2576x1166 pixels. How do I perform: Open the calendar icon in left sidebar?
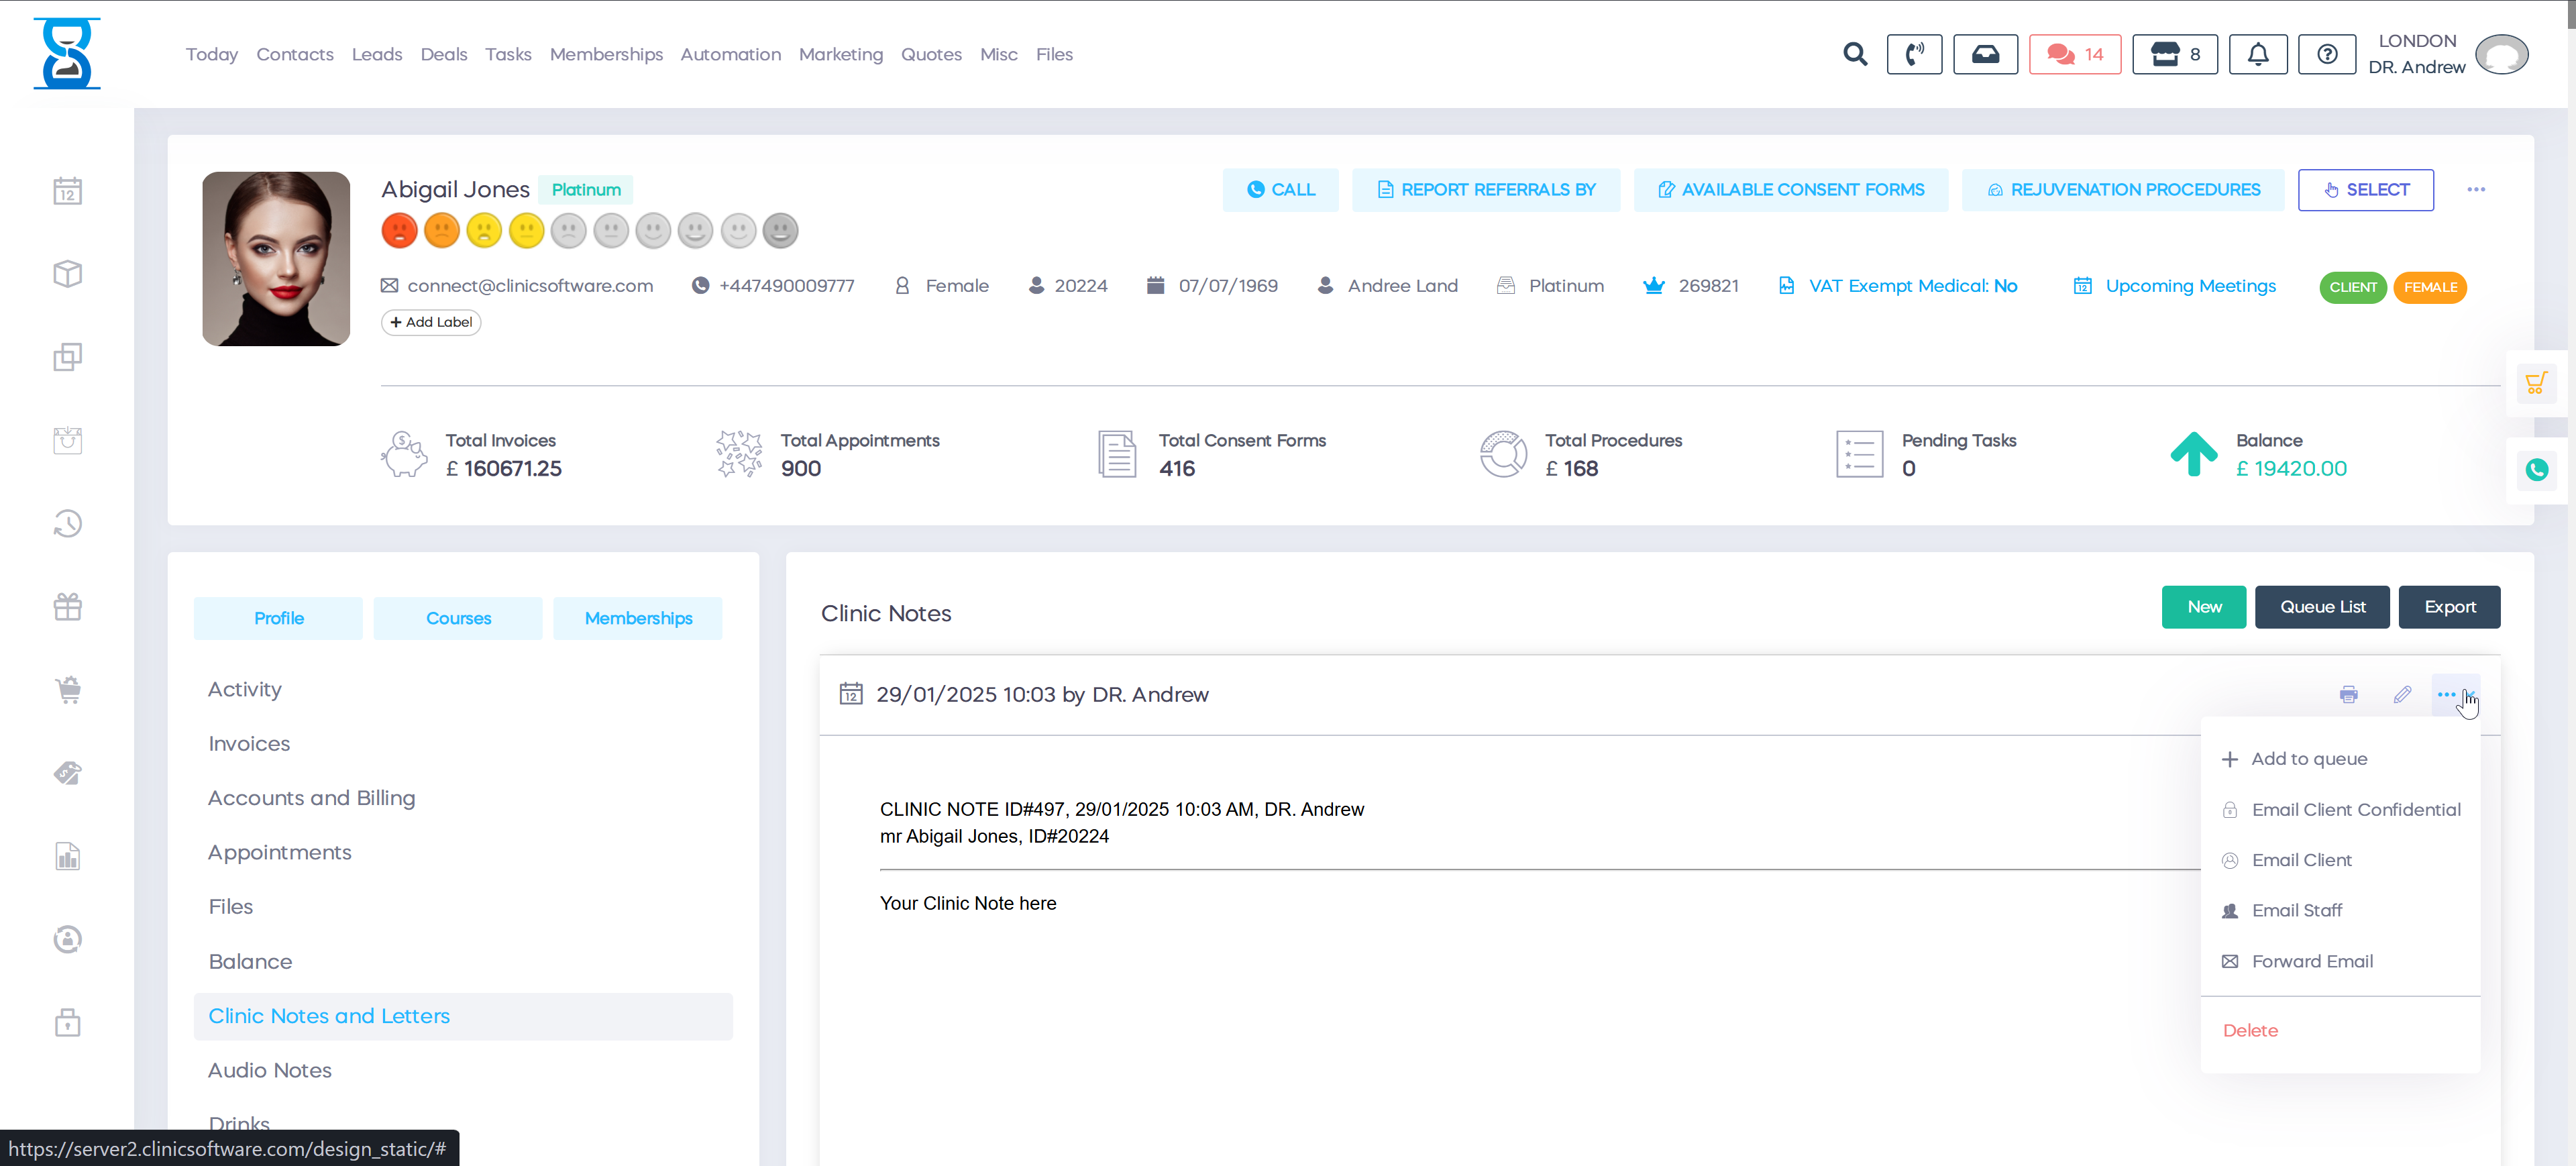67,191
